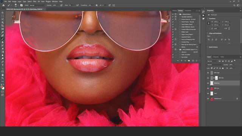The image size is (242, 136).
Task: Filter layers by pixel layers icon
Action: (x=220, y=61)
